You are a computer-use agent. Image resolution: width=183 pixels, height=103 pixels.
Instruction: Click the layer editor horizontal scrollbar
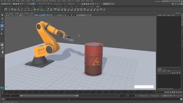pyautogui.click(x=166, y=89)
